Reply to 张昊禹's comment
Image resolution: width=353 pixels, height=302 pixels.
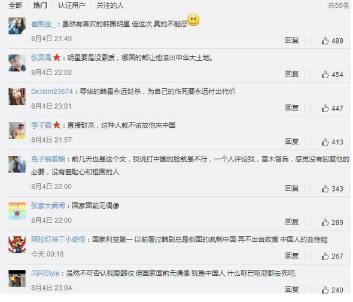coord(292,74)
